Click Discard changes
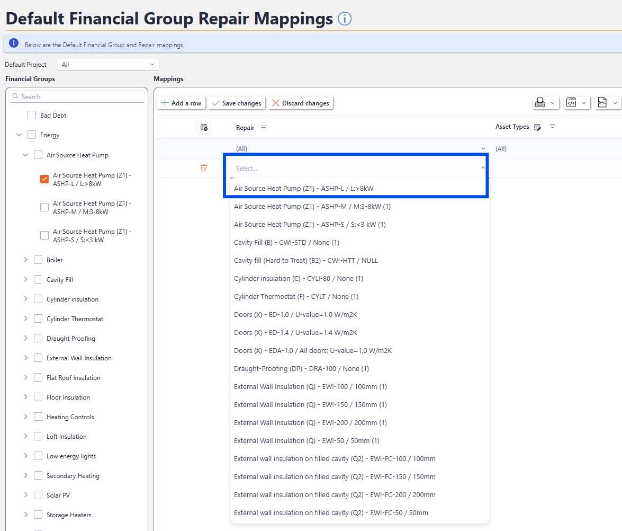The image size is (622, 531). pos(300,103)
